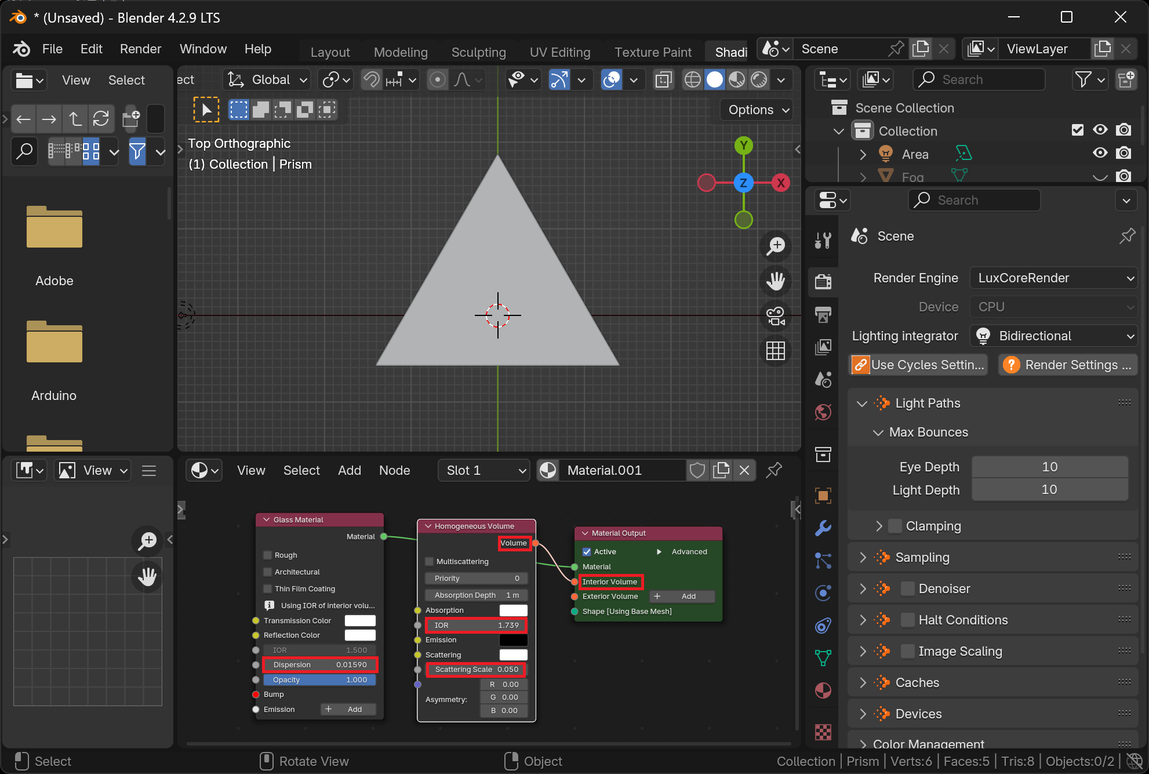Open the Tool properties tab icon
1149x774 pixels.
pos(823,239)
